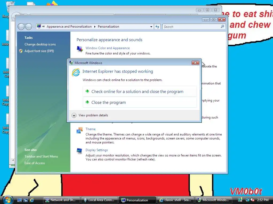Click the taskbar clock showing 2:52 PM
This screenshot has height=204, width=273.
tap(263, 200)
